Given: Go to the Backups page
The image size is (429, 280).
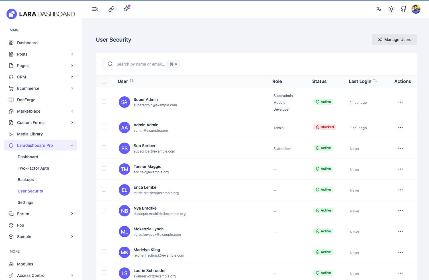Looking at the screenshot, I should tap(26, 180).
